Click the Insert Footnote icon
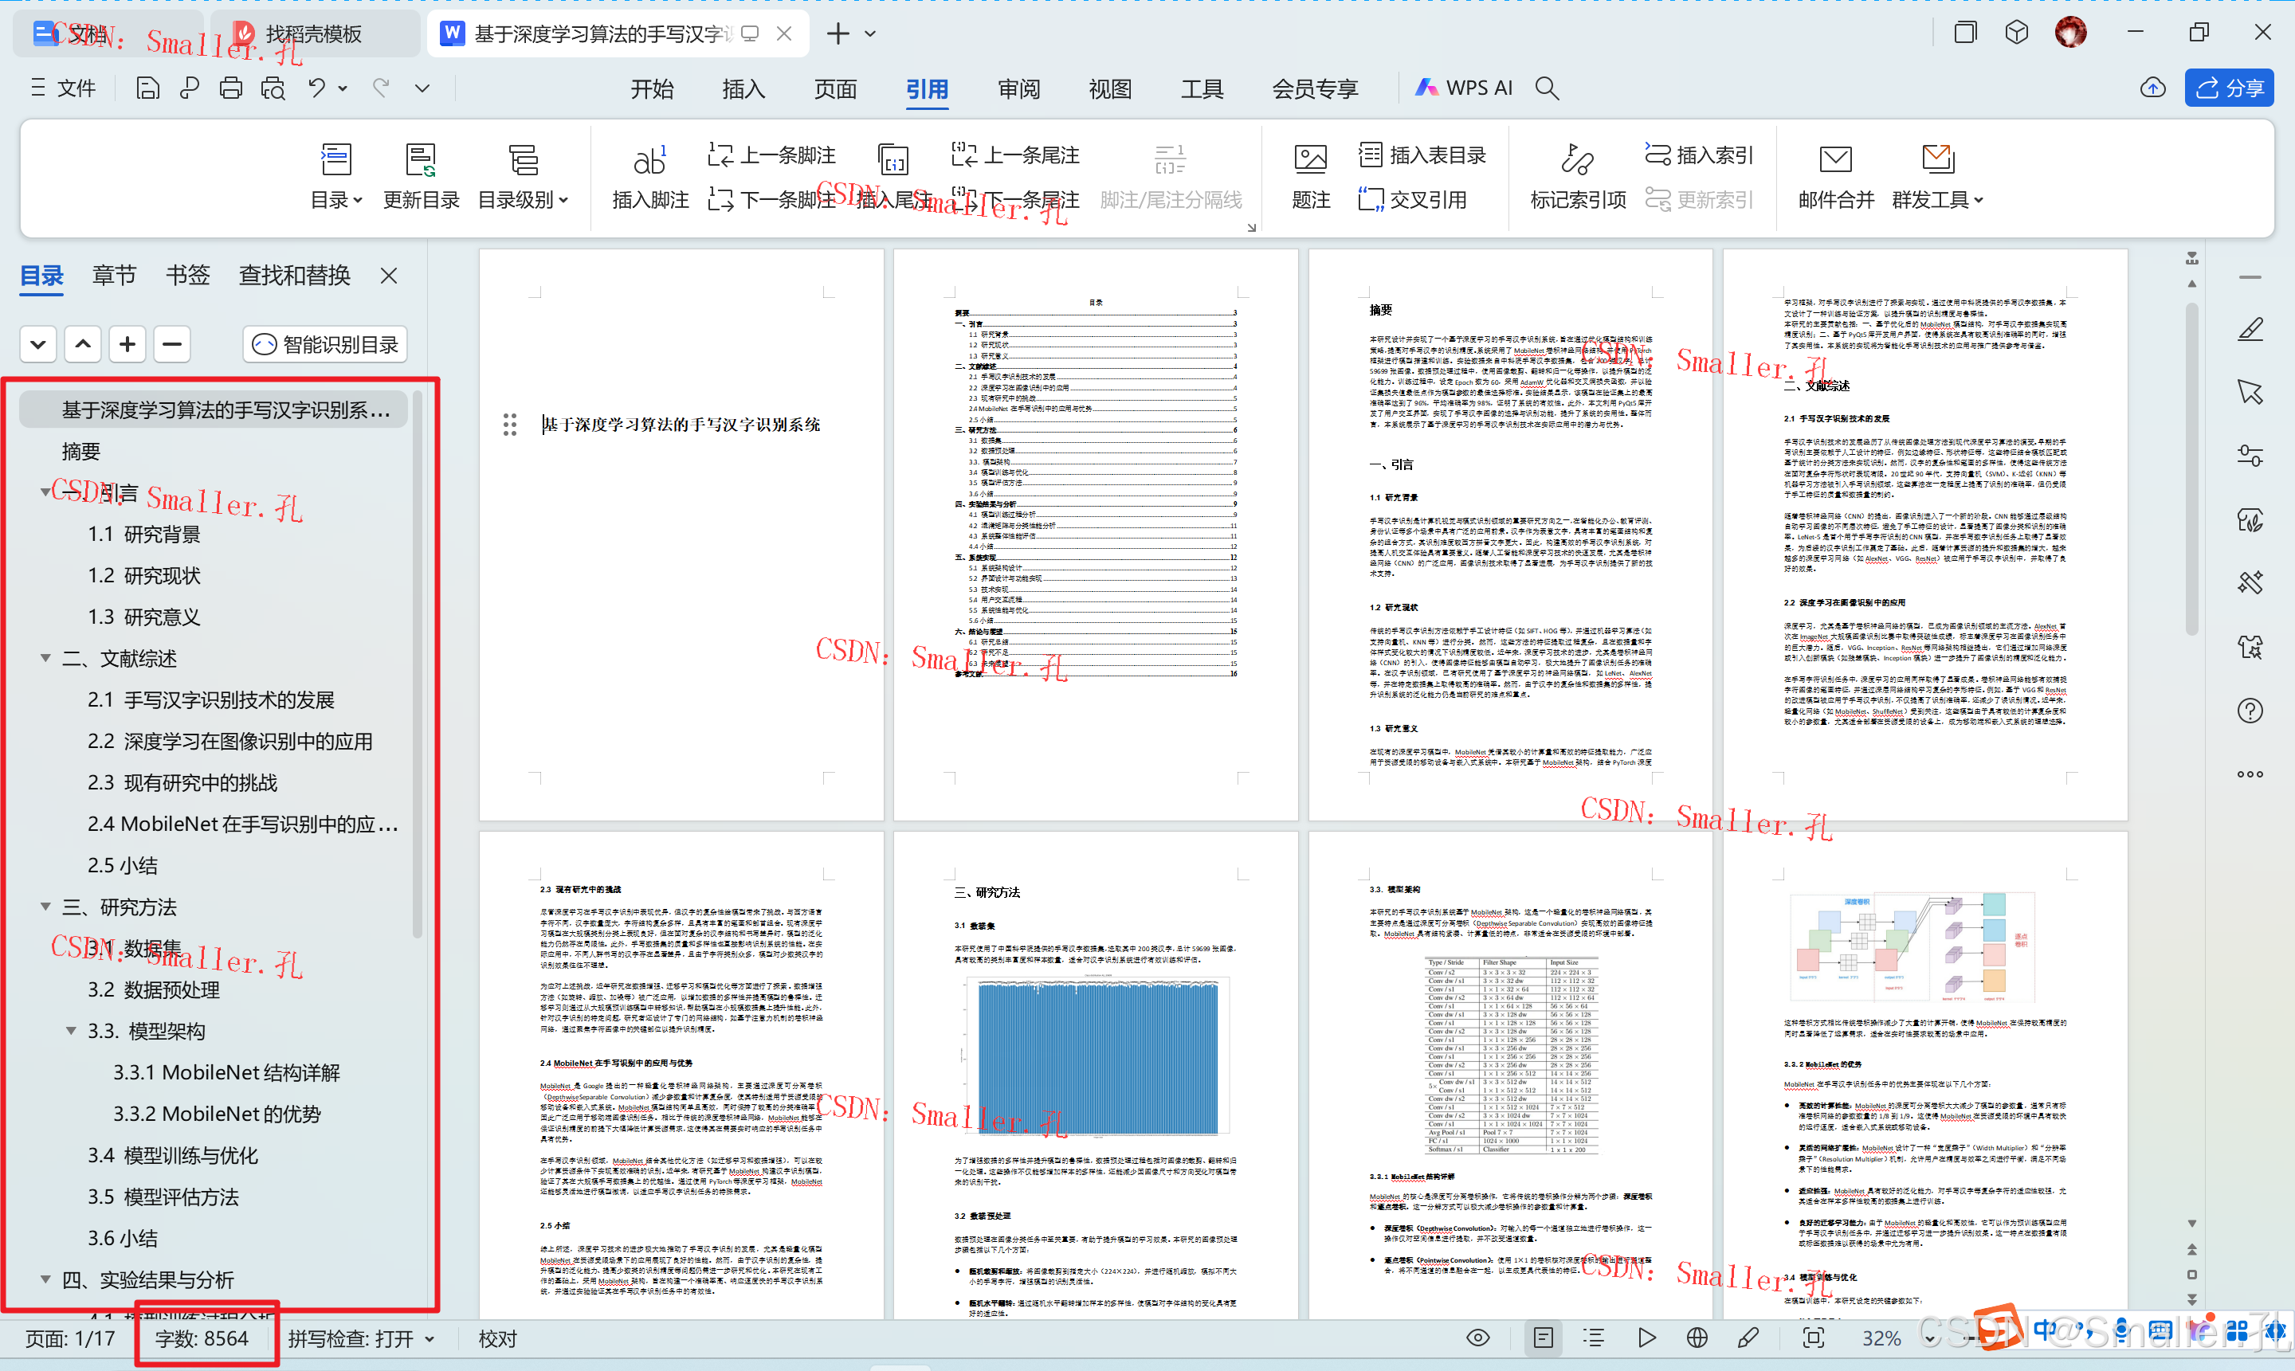This screenshot has height=1371, width=2295. pyautogui.click(x=649, y=161)
